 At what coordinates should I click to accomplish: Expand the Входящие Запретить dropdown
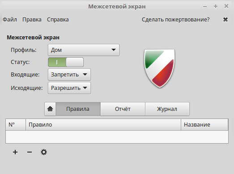69,74
